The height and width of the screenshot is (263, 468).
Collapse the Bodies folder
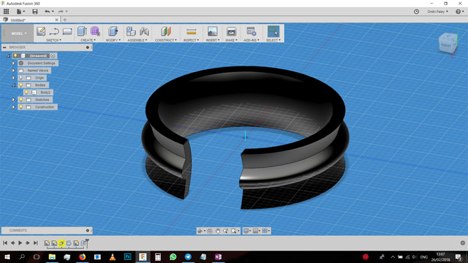click(14, 85)
